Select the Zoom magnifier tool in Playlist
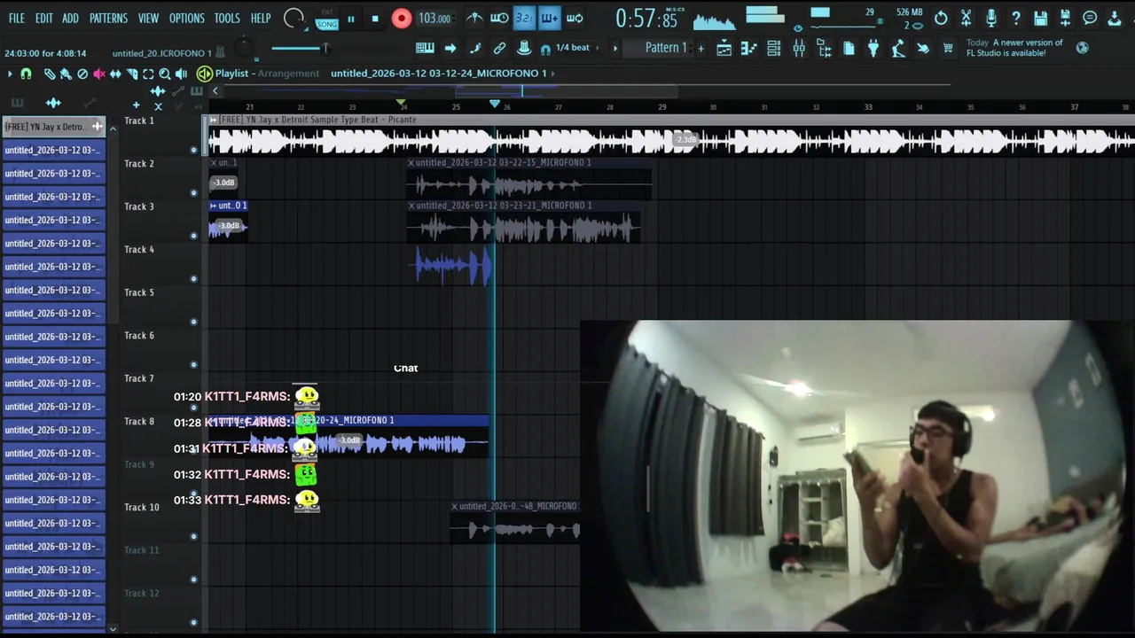 165,74
